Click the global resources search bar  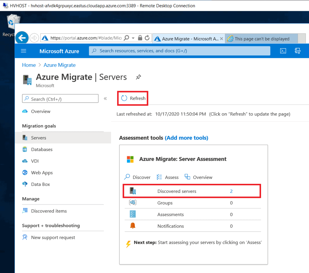pos(179,51)
